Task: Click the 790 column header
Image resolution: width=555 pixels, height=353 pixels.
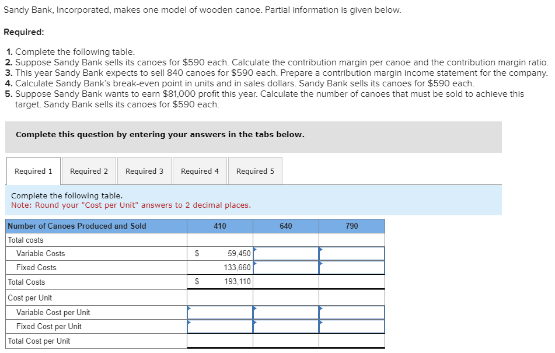Action: pos(352,226)
